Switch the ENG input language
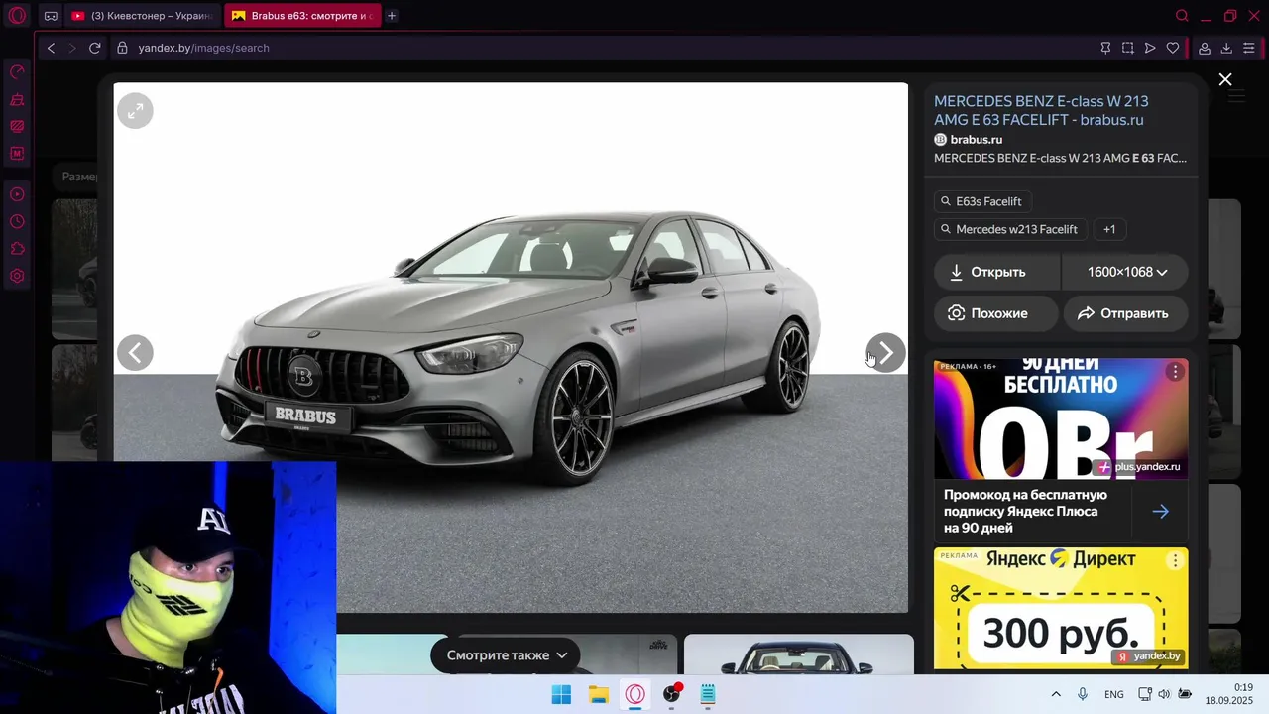 point(1114,694)
